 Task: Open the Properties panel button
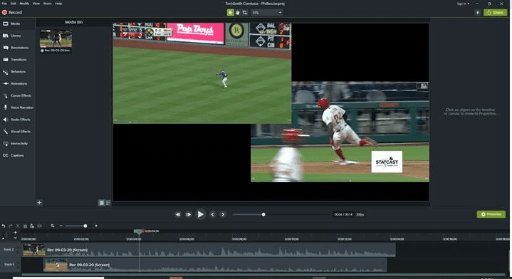tap(491, 214)
